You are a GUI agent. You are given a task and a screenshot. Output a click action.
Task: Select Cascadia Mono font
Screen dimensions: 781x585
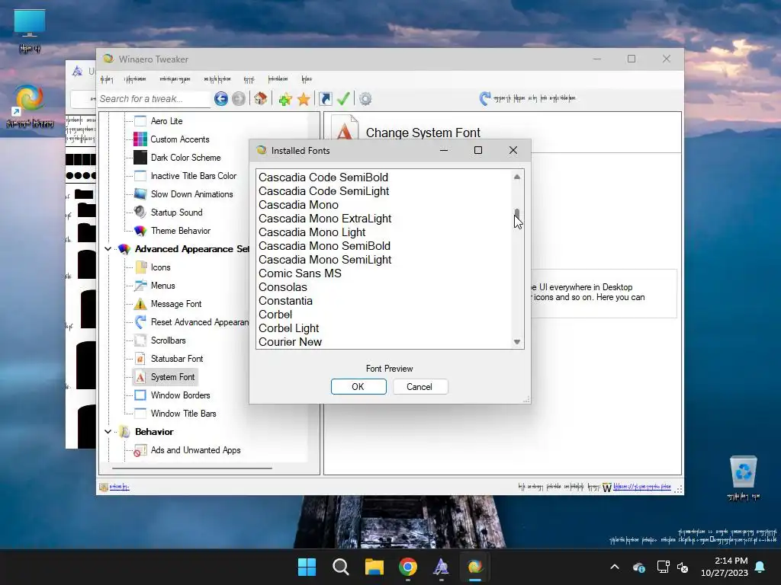tap(298, 205)
